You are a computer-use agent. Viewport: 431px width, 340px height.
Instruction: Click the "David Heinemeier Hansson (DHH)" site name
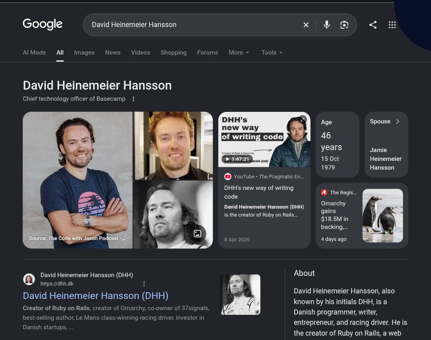point(87,275)
